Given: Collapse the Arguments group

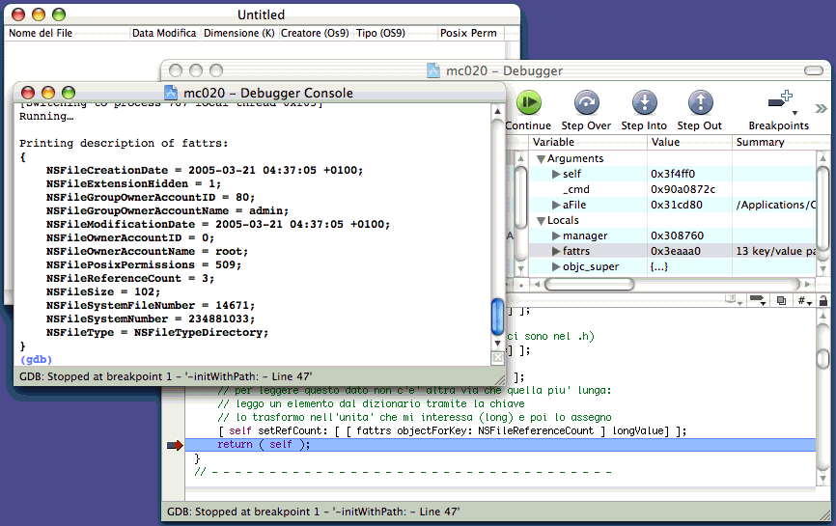Looking at the screenshot, I should tap(541, 158).
